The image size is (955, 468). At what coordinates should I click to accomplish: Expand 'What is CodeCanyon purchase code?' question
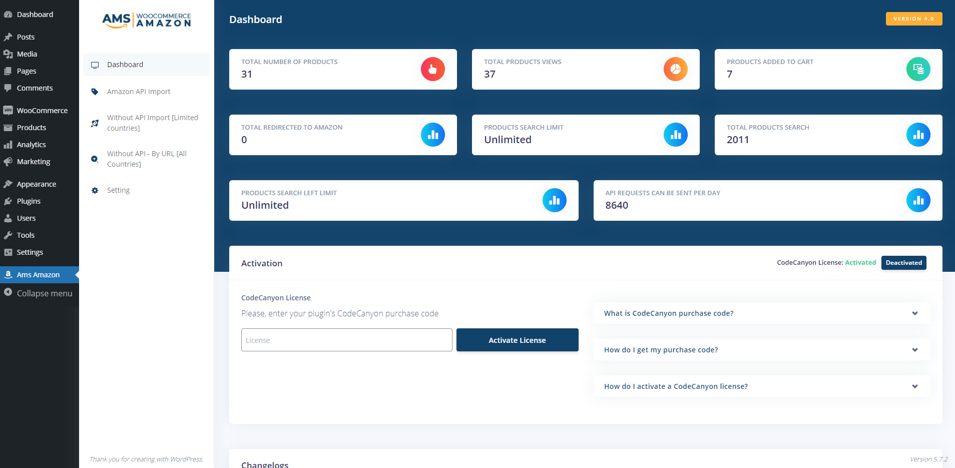(762, 313)
